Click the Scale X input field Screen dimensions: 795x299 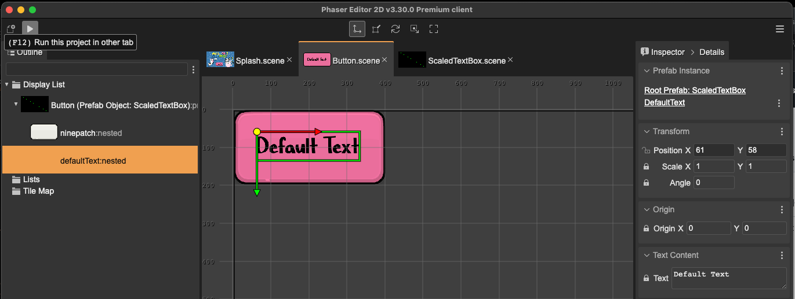[714, 167]
